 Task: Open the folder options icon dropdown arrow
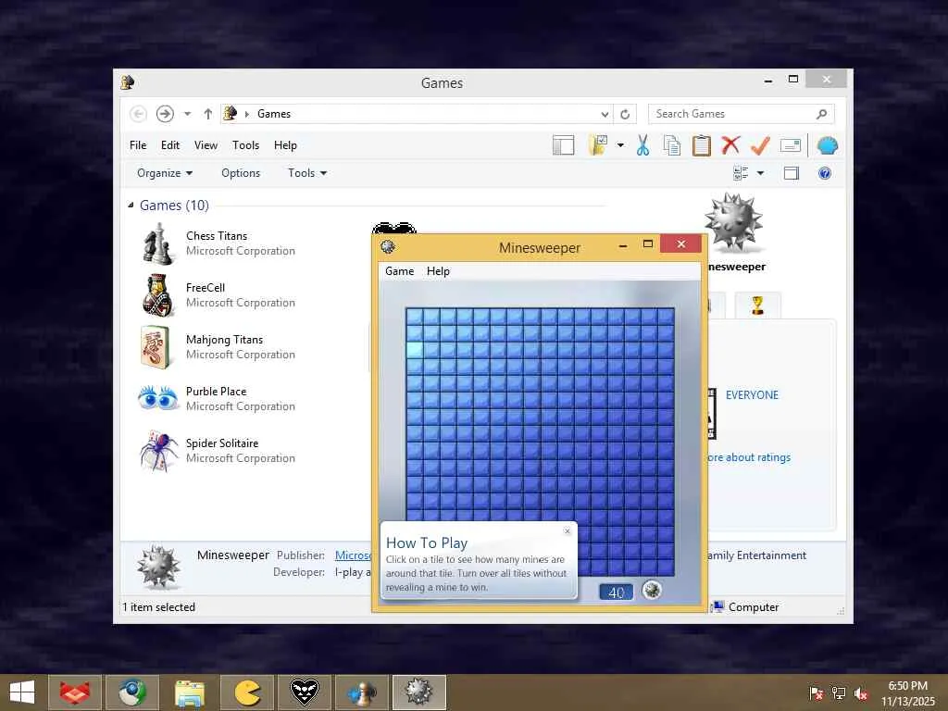point(620,145)
